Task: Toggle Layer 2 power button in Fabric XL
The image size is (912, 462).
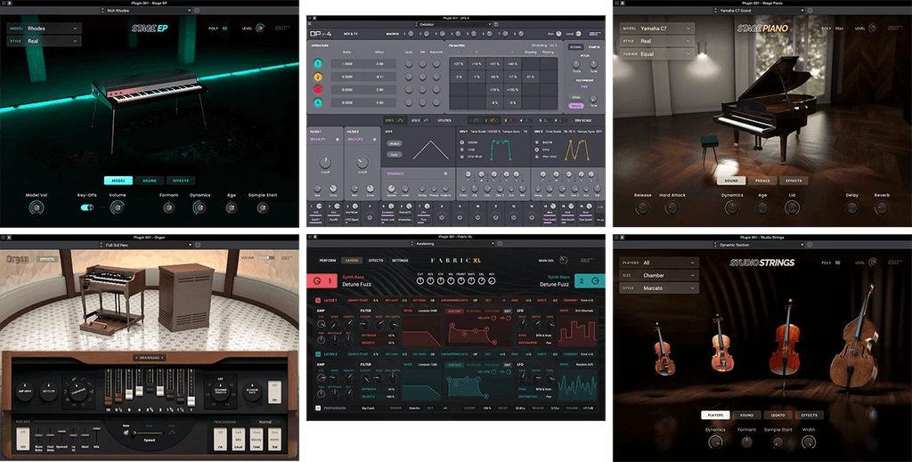Action: (x=318, y=354)
